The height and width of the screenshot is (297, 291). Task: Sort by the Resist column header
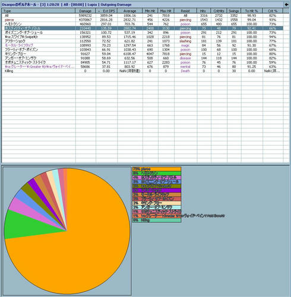185,11
